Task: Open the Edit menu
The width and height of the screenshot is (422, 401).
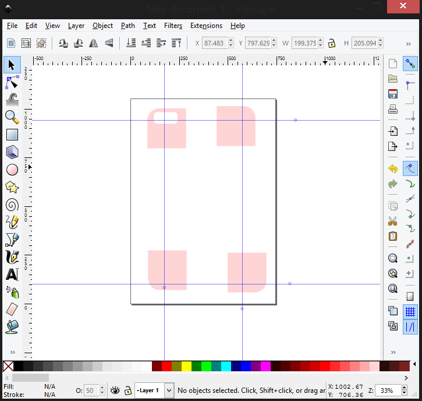Action: [31, 26]
